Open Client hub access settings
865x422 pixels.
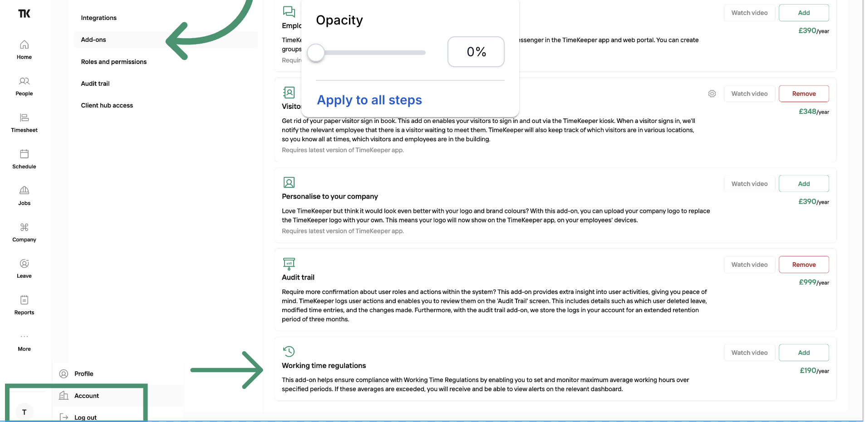coord(107,105)
